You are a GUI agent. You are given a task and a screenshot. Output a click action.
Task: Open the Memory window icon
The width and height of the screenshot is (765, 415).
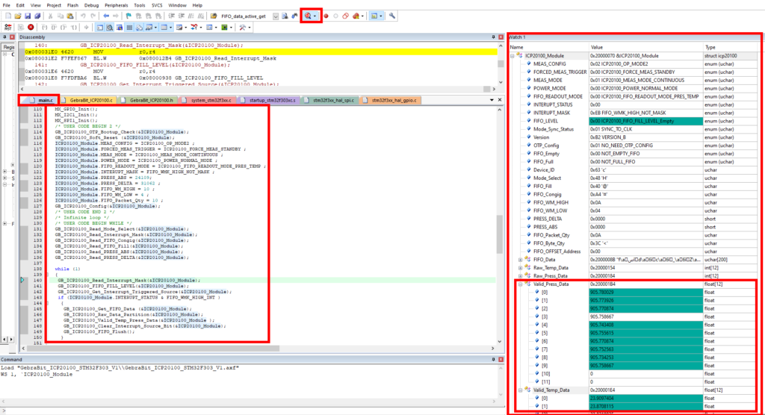(x=164, y=28)
